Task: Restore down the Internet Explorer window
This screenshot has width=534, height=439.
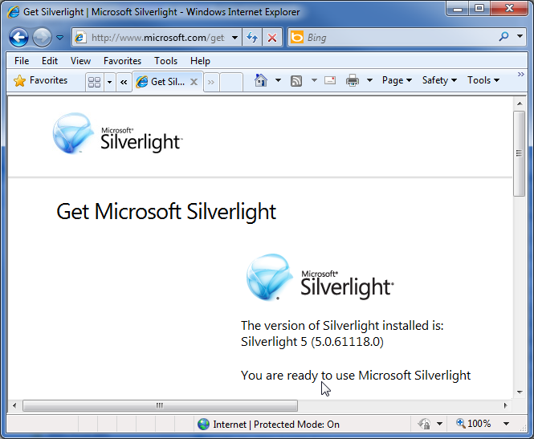Action: pos(479,8)
